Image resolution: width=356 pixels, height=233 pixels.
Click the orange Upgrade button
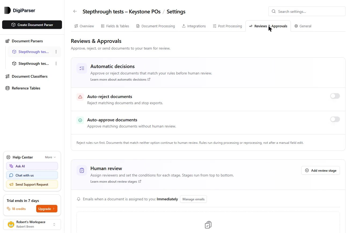click(x=47, y=209)
